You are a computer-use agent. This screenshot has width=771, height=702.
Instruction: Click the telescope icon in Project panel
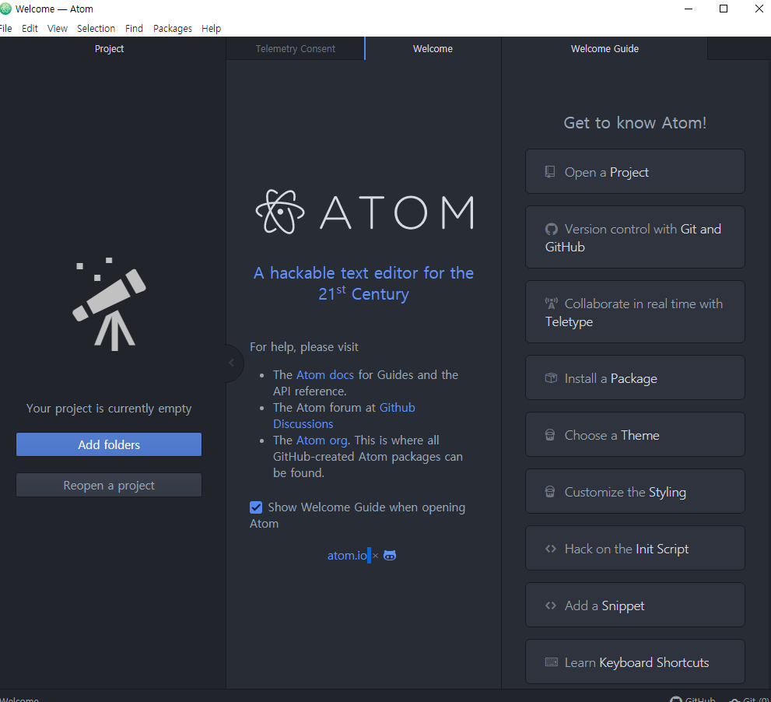tap(109, 304)
